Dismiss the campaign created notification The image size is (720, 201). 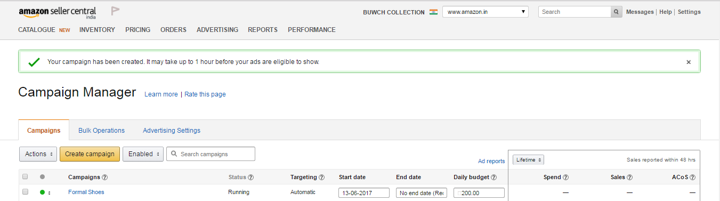(689, 62)
